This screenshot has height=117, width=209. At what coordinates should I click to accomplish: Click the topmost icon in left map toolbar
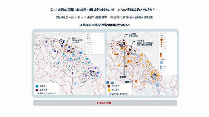click(36, 34)
